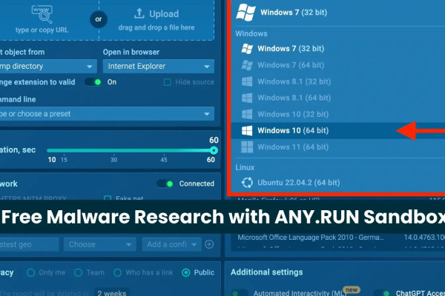
Task: Open the temp directory dropdown
Action: click(x=48, y=67)
